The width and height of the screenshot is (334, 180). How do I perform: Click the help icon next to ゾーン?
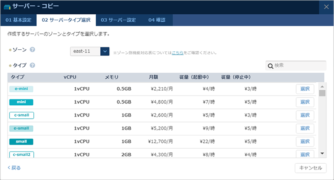pos(32,50)
